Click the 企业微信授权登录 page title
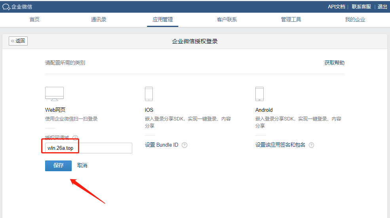 (x=195, y=41)
